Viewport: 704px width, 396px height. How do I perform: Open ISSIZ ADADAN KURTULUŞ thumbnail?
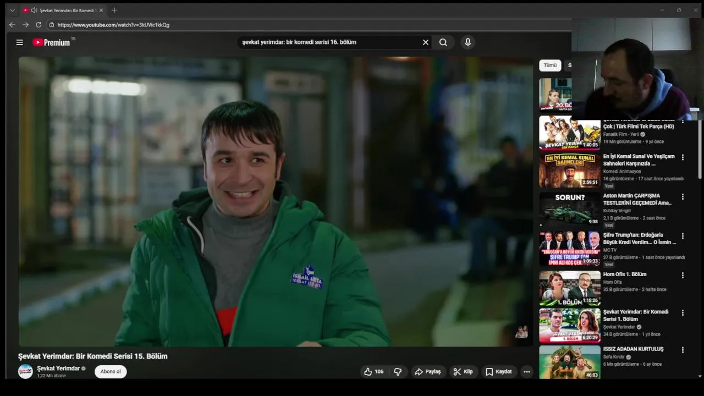coord(570,362)
